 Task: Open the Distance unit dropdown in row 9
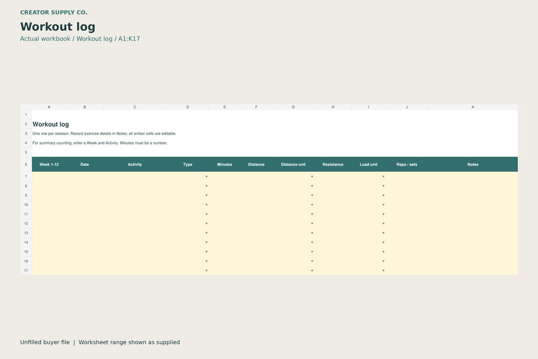tap(312, 196)
